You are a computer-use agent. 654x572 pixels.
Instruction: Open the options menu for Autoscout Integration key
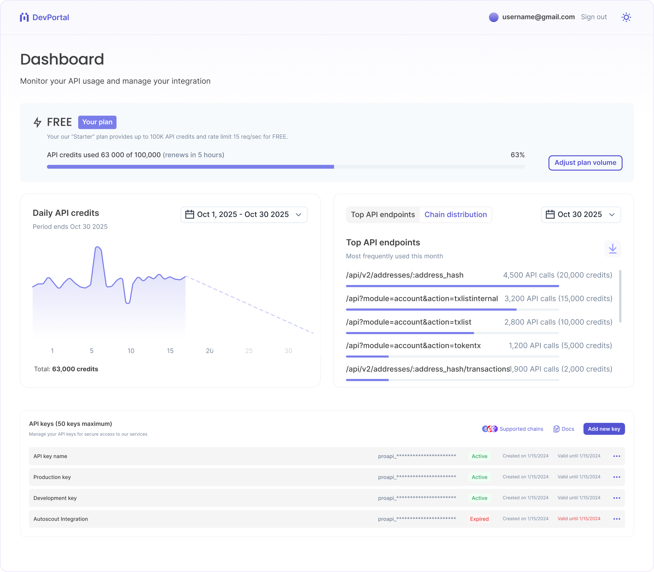(616, 519)
